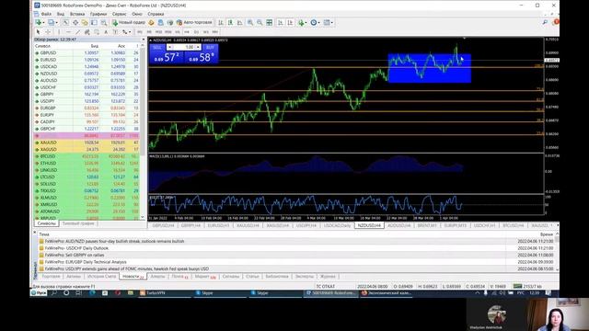Open the Сервис menu
The width and height of the screenshot is (589, 331).
[x=120, y=14]
